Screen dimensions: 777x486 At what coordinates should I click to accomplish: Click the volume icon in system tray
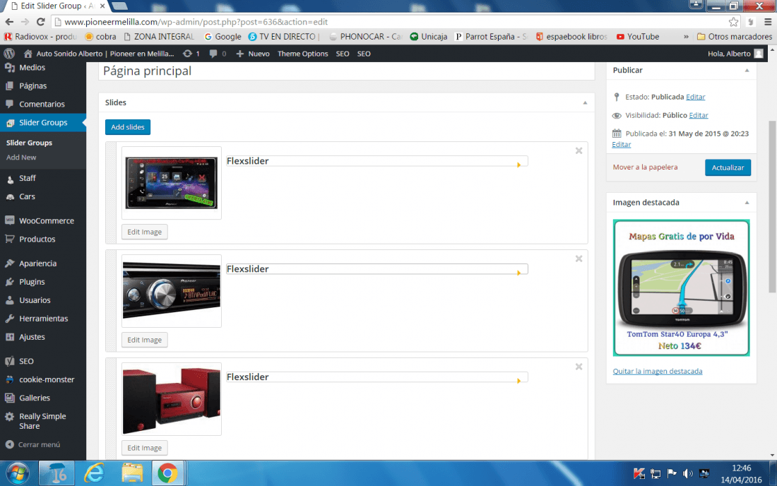click(687, 473)
